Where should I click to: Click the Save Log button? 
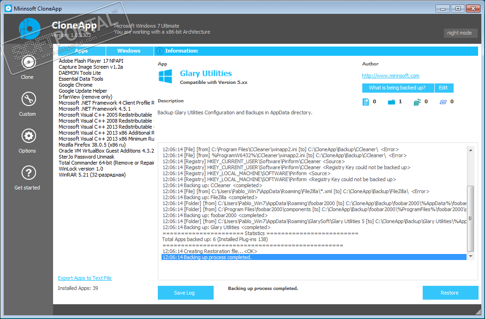coord(186,292)
